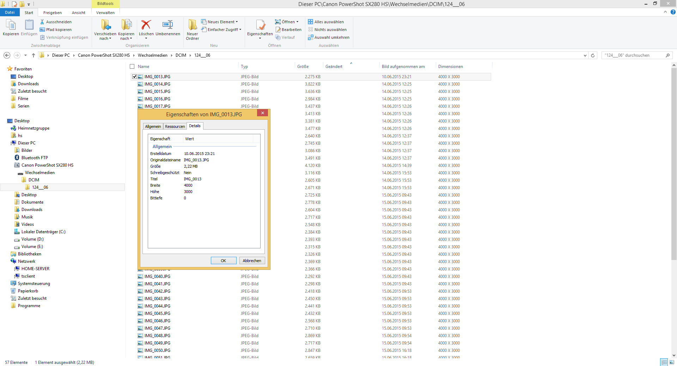Refresh the address bar location
677x366 pixels.
593,55
